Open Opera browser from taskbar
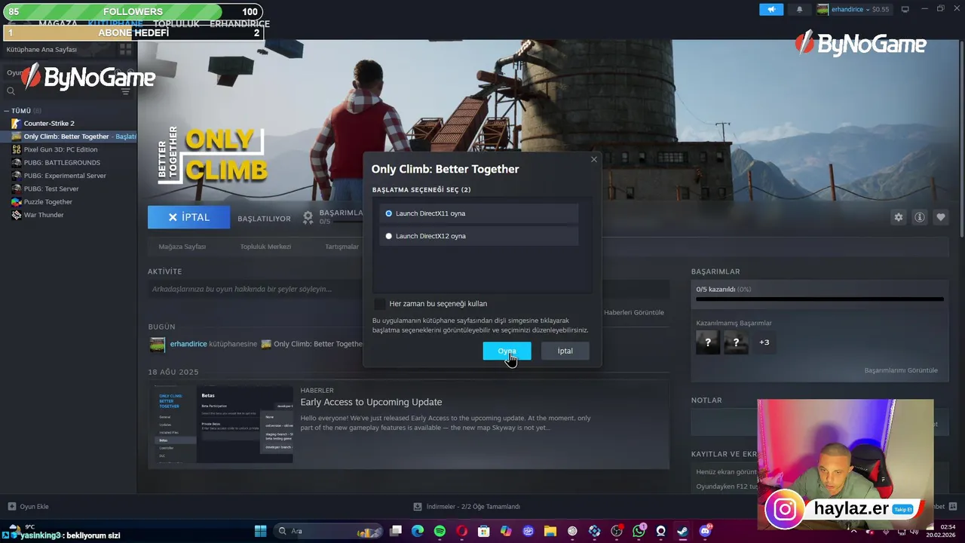 [x=461, y=531]
